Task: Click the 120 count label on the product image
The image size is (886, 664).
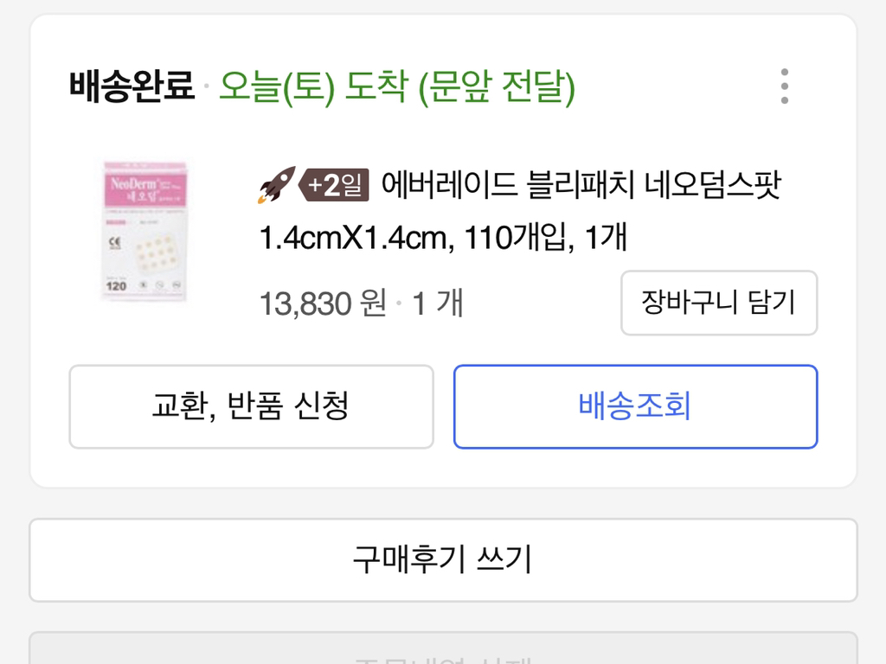Action: click(x=116, y=285)
